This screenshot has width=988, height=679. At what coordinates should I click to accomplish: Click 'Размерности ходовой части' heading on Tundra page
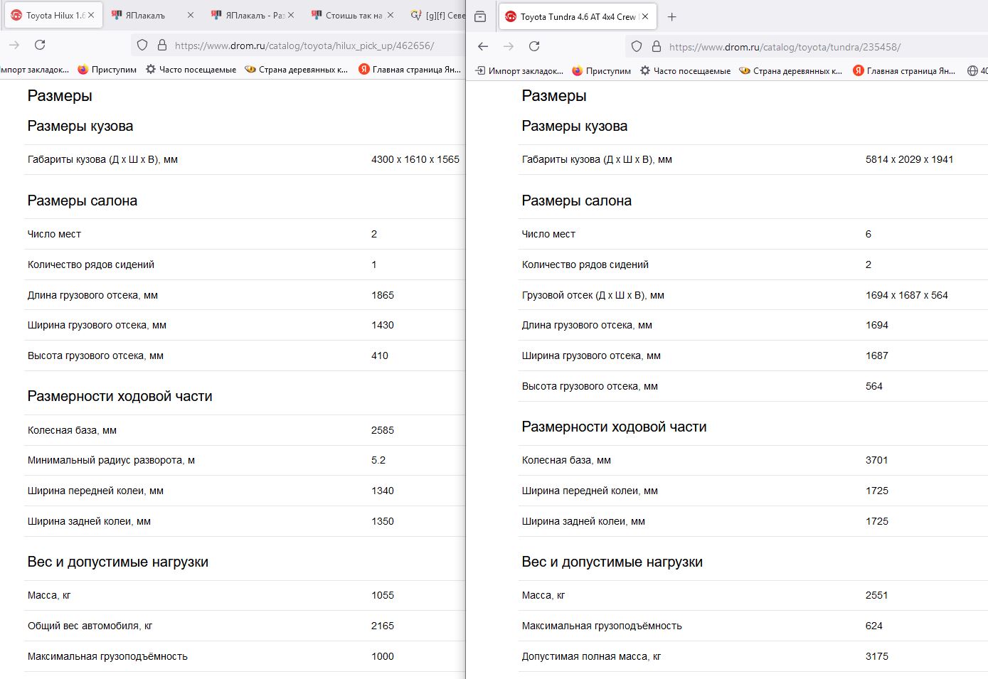pyautogui.click(x=615, y=427)
